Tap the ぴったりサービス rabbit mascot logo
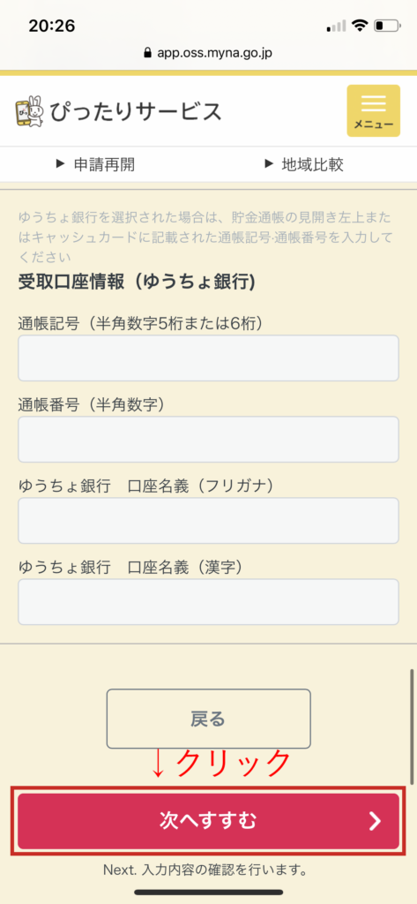The width and height of the screenshot is (417, 904). (x=29, y=111)
